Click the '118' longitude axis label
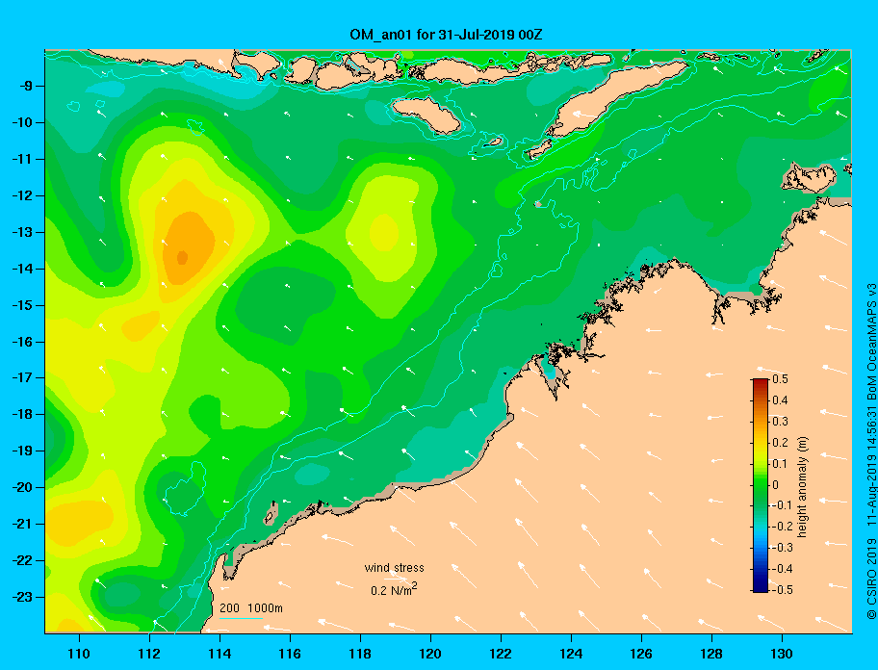The height and width of the screenshot is (670, 878). click(360, 654)
